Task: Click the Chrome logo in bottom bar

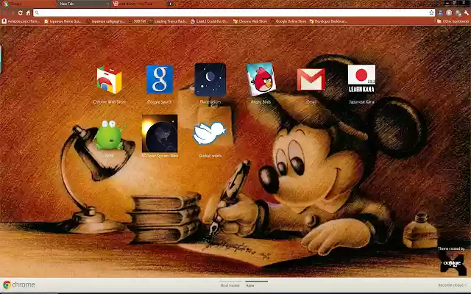Action: [19, 284]
